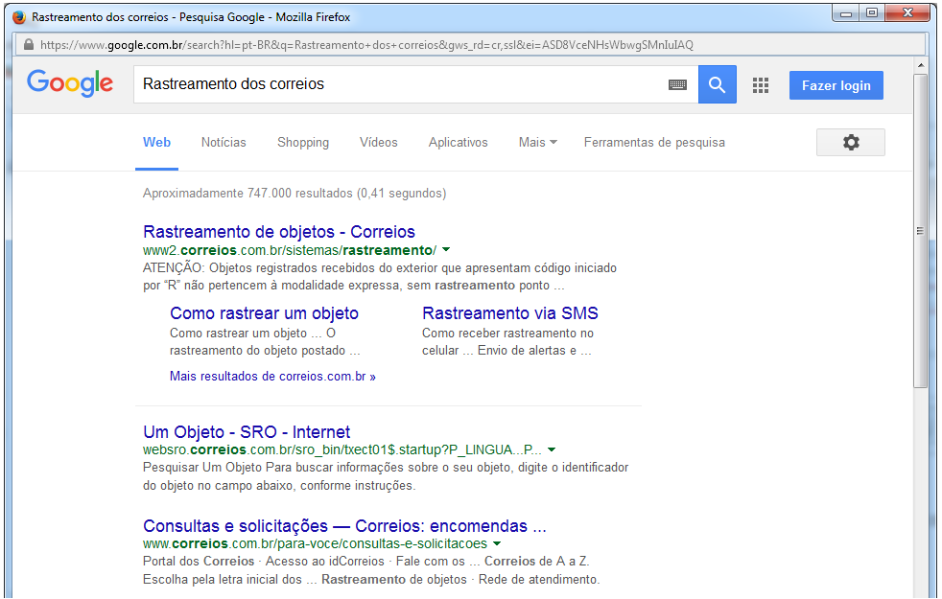This screenshot has height=599, width=942.
Task: Open the Consultas e solicitações — Correios result
Action: point(344,526)
